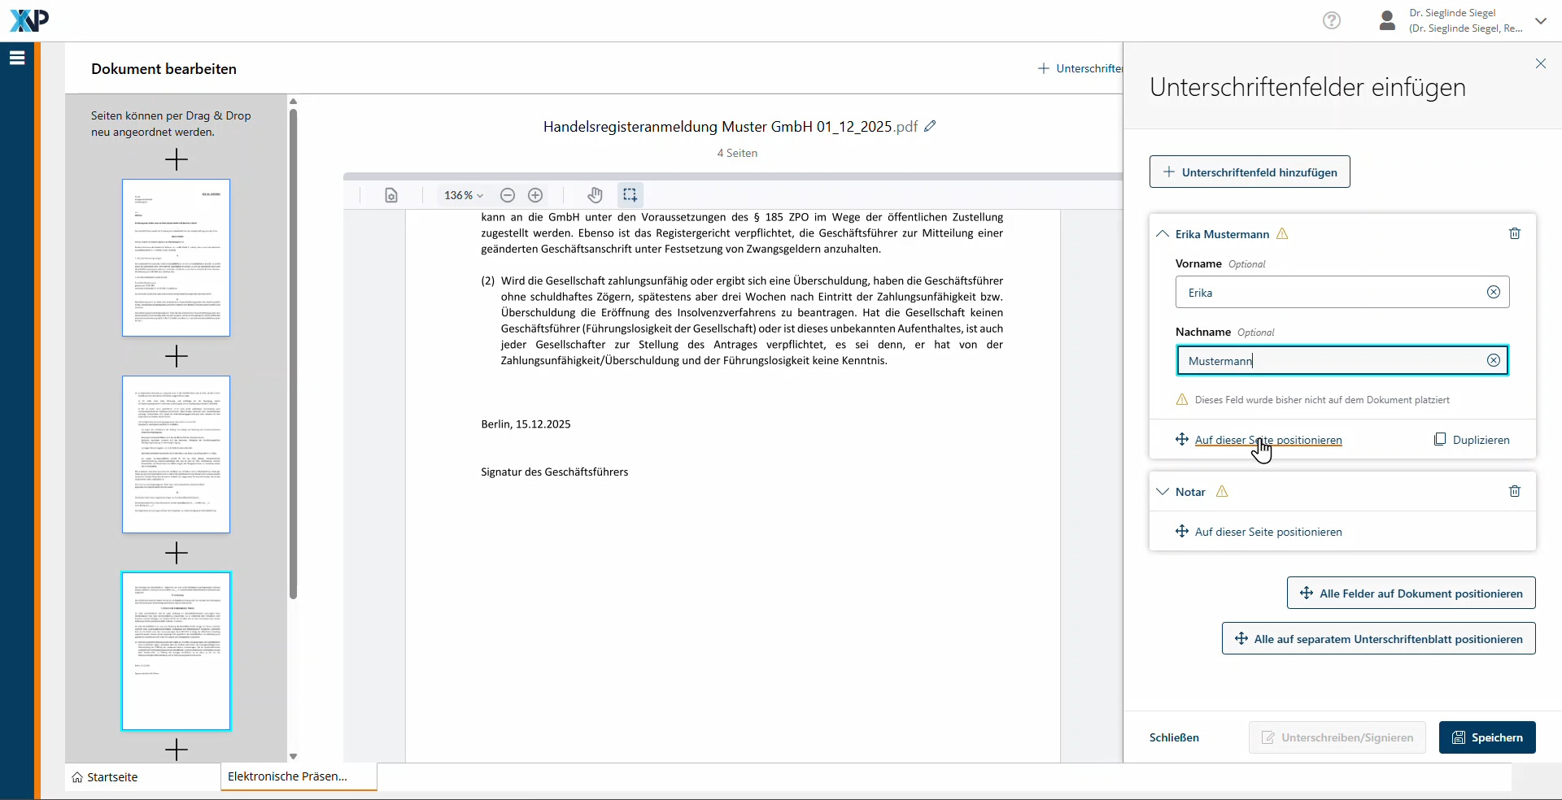Click the zoom in plus icon
Viewport: 1562px width, 800px height.
point(535,195)
